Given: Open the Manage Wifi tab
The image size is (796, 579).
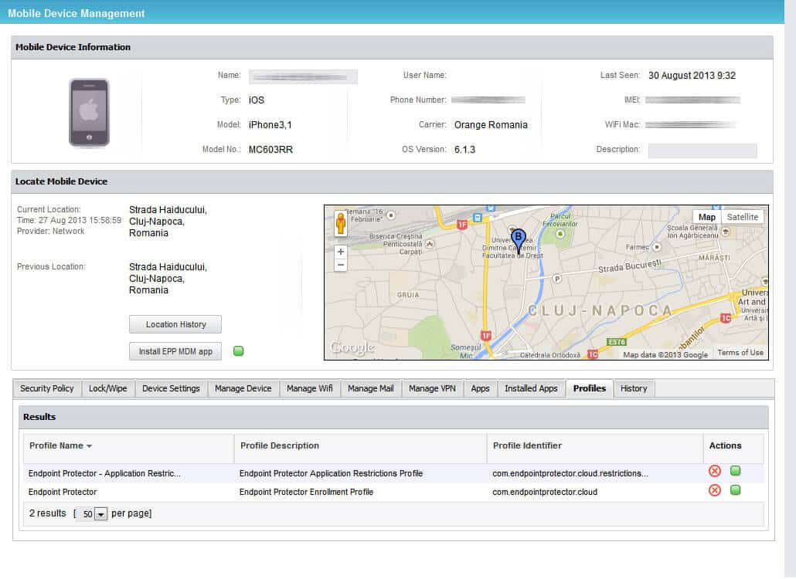Looking at the screenshot, I should (310, 388).
